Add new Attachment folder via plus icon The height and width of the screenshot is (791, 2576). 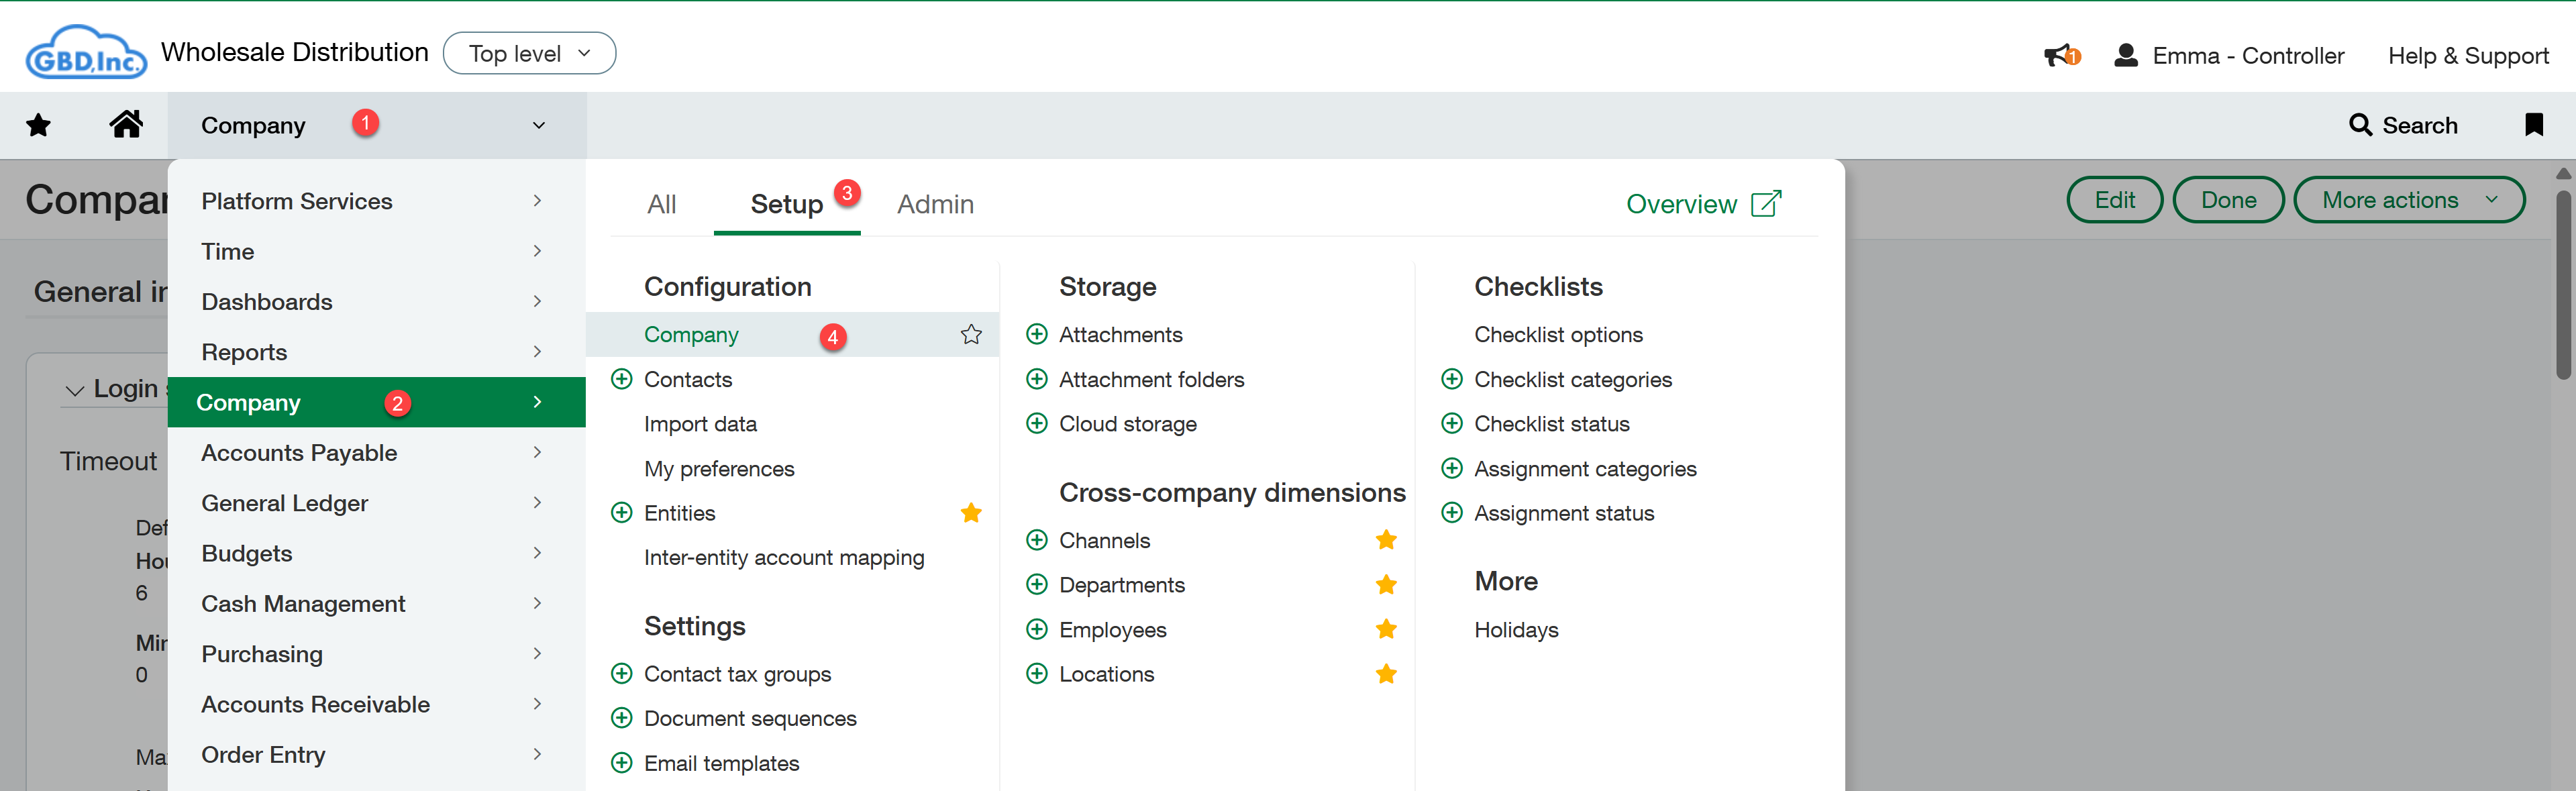pos(1036,379)
